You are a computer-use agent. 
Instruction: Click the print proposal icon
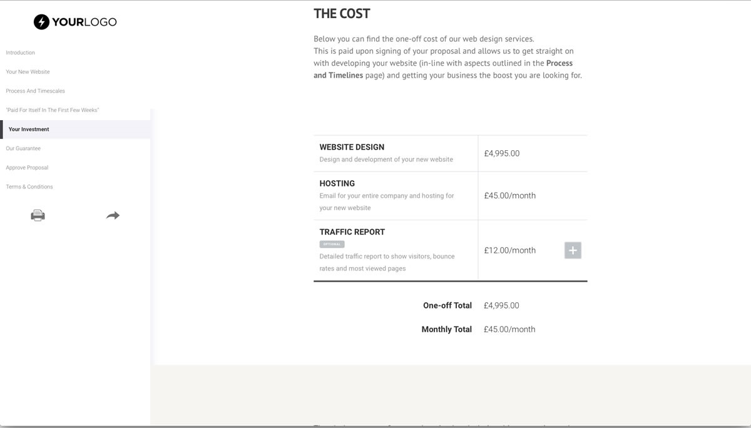38,216
